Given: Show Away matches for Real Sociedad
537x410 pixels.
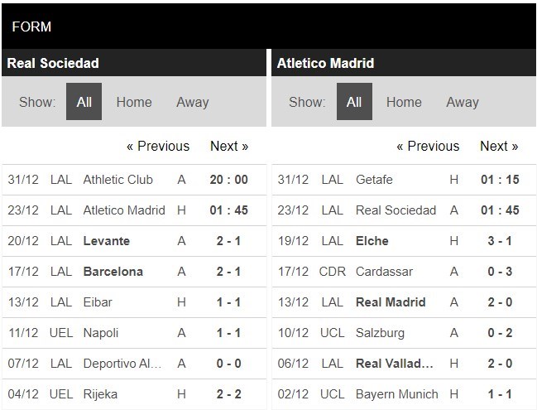Looking at the screenshot, I should (x=192, y=102).
